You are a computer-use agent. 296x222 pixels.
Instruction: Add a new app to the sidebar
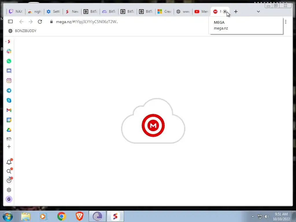tap(9, 147)
